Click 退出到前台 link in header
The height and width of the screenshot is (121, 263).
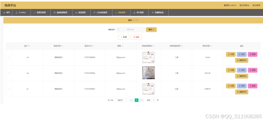[244, 5]
